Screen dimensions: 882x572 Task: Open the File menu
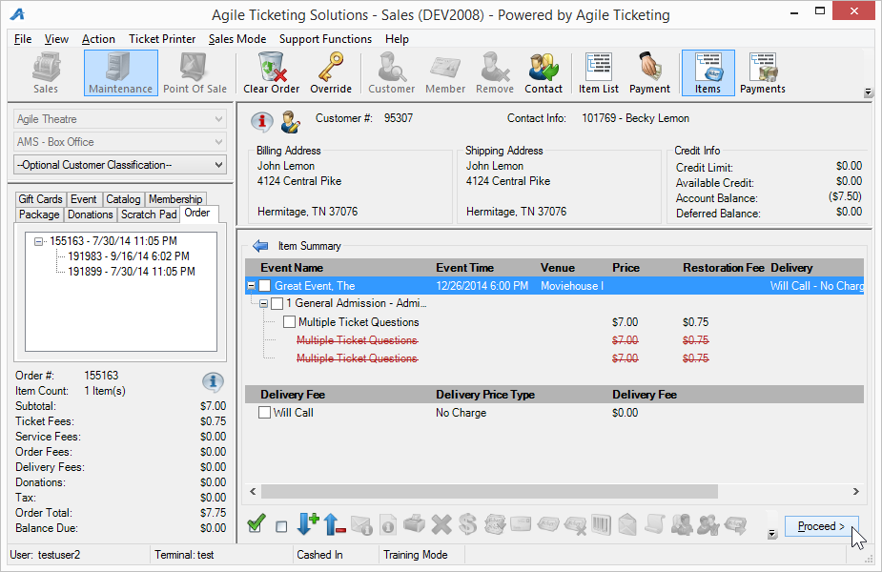23,39
